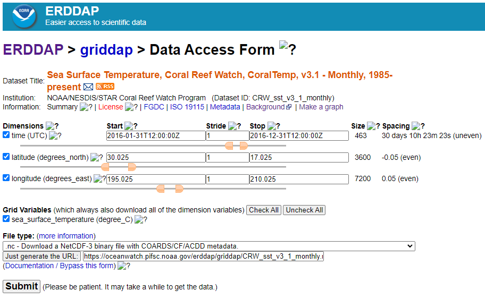This screenshot has height=299, width=485.
Task: Toggle the latitude dimension checkbox
Action: [6, 157]
